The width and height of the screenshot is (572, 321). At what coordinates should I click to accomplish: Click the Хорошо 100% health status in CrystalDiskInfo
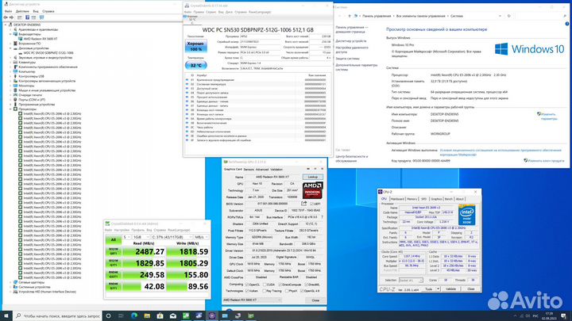point(196,46)
